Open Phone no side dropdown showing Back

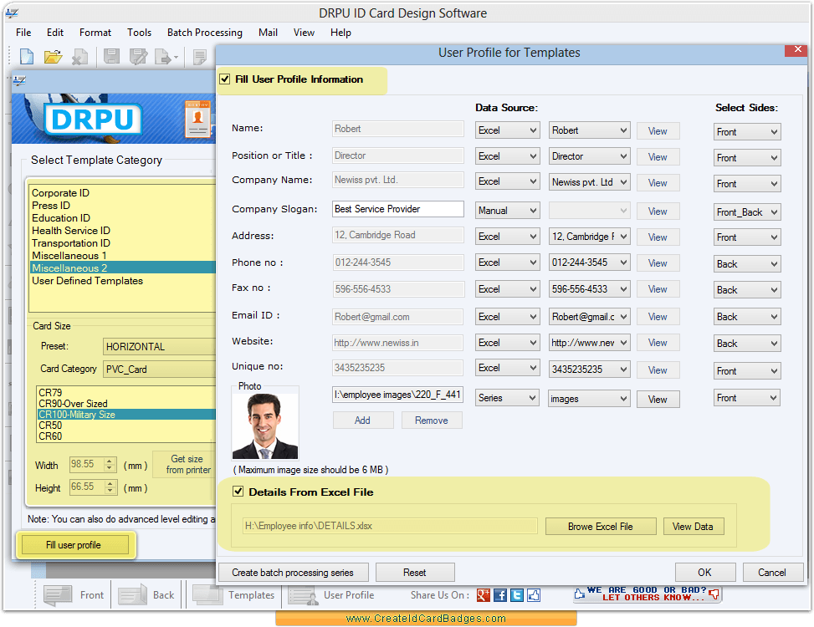[x=747, y=263]
